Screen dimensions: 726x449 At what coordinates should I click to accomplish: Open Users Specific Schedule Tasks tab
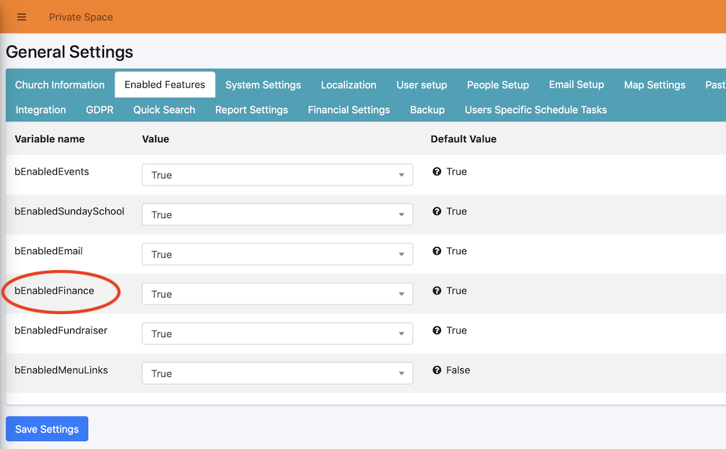(x=535, y=110)
